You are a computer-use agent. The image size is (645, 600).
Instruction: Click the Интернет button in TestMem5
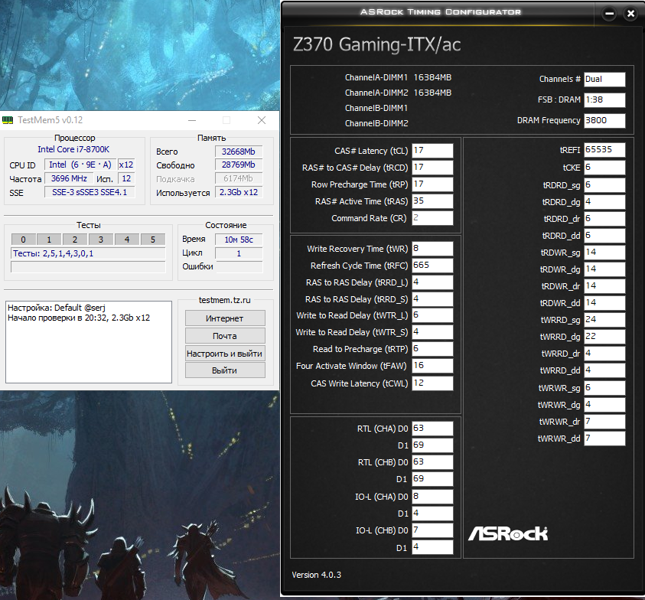[225, 318]
